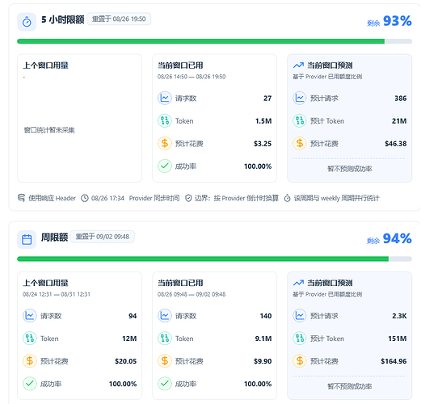
Task: Click dollar icon next to $46.38
Action: point(300,143)
